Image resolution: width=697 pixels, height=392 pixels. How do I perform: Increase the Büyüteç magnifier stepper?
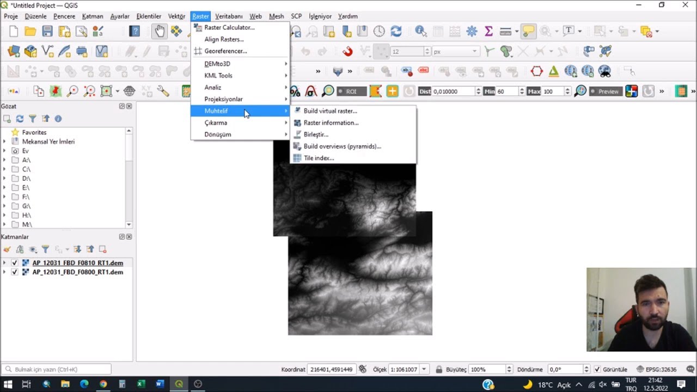pyautogui.click(x=510, y=367)
